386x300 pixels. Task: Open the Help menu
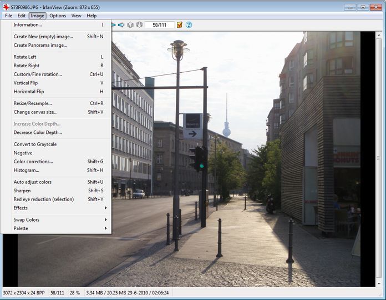tap(92, 16)
